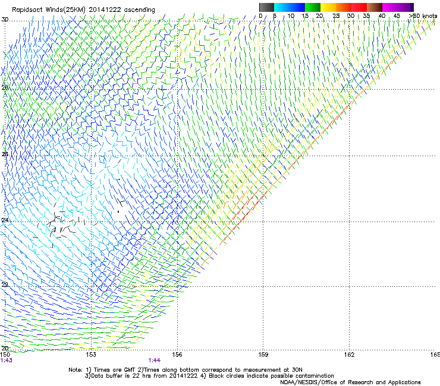Click the longitude label 156
The height and width of the screenshot is (386, 440).
(177, 355)
